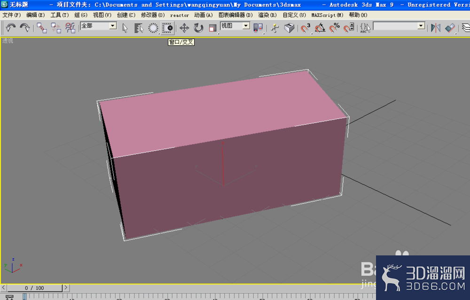Open the 创建(C) menu

[126, 15]
